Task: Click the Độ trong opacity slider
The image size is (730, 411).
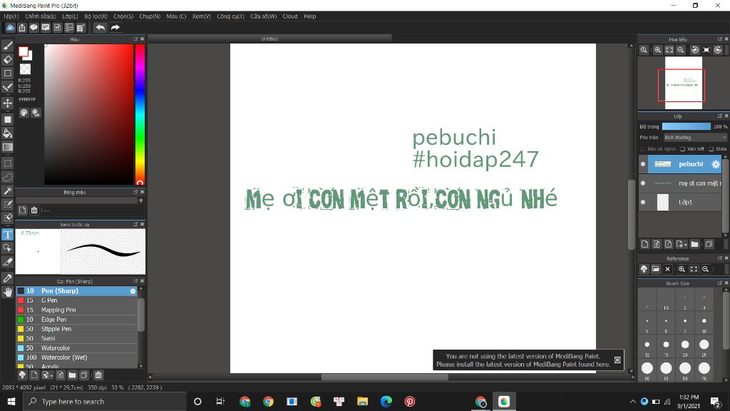Action: 687,126
